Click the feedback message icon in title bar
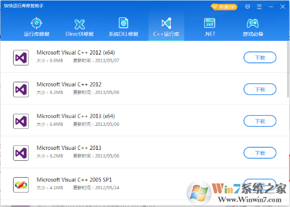The image size is (290, 207). pos(248,7)
